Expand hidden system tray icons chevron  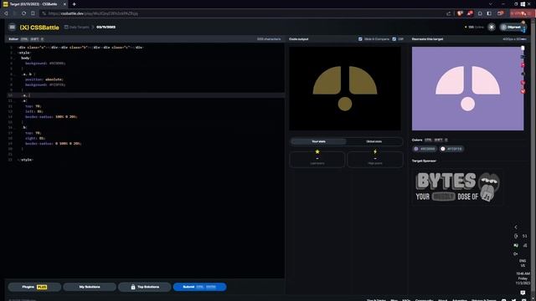coord(516,227)
